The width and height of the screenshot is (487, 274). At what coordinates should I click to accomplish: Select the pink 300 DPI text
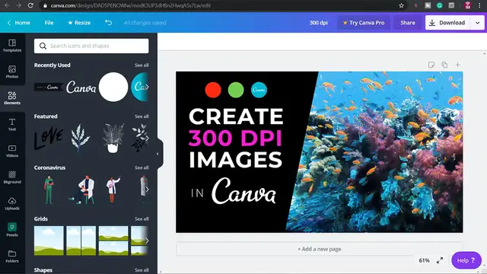point(235,138)
